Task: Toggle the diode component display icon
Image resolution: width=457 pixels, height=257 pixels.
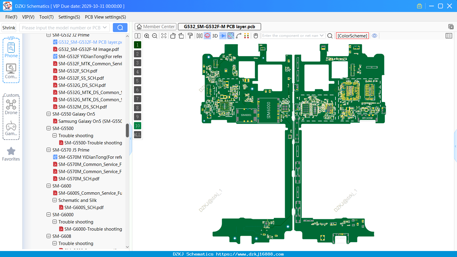Action: tap(223, 36)
